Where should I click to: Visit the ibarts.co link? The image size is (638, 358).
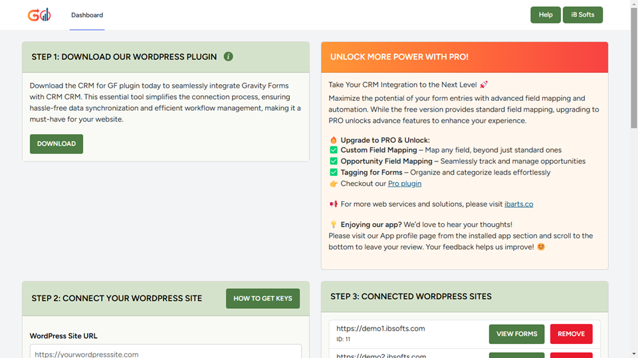point(518,204)
